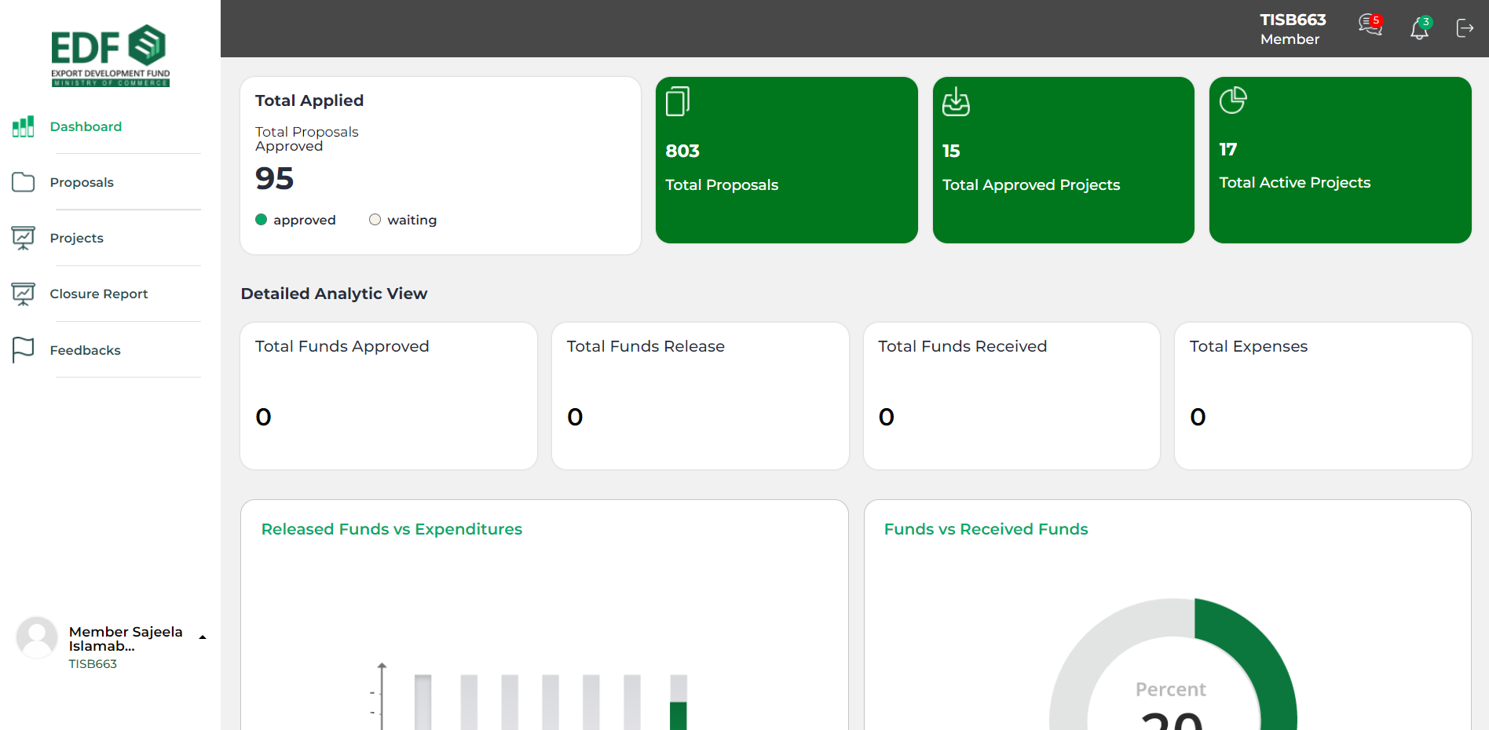Open the Dashboard bar chart icon
1489x730 pixels.
23,126
